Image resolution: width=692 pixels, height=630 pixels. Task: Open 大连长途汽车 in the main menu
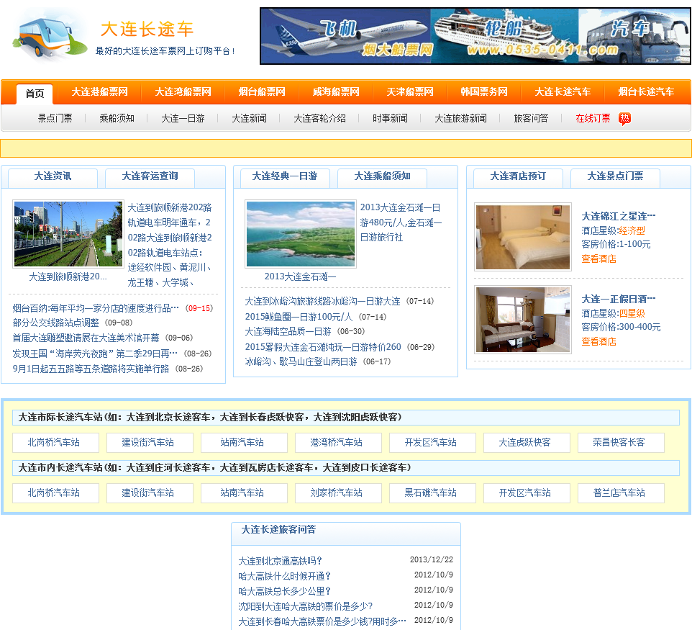click(563, 92)
